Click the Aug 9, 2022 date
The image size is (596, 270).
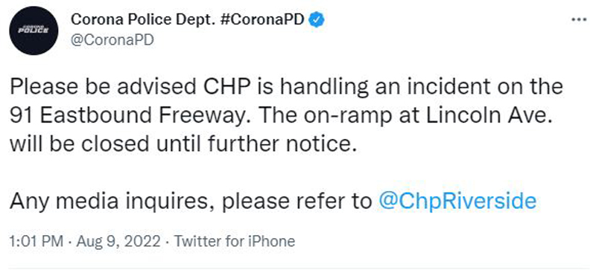click(x=118, y=242)
